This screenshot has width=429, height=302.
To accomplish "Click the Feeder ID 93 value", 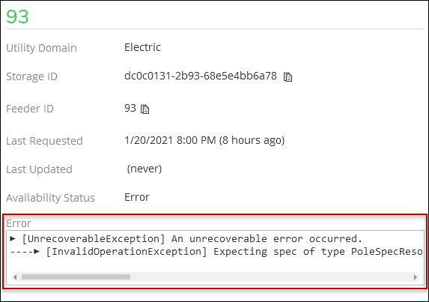I will point(130,108).
